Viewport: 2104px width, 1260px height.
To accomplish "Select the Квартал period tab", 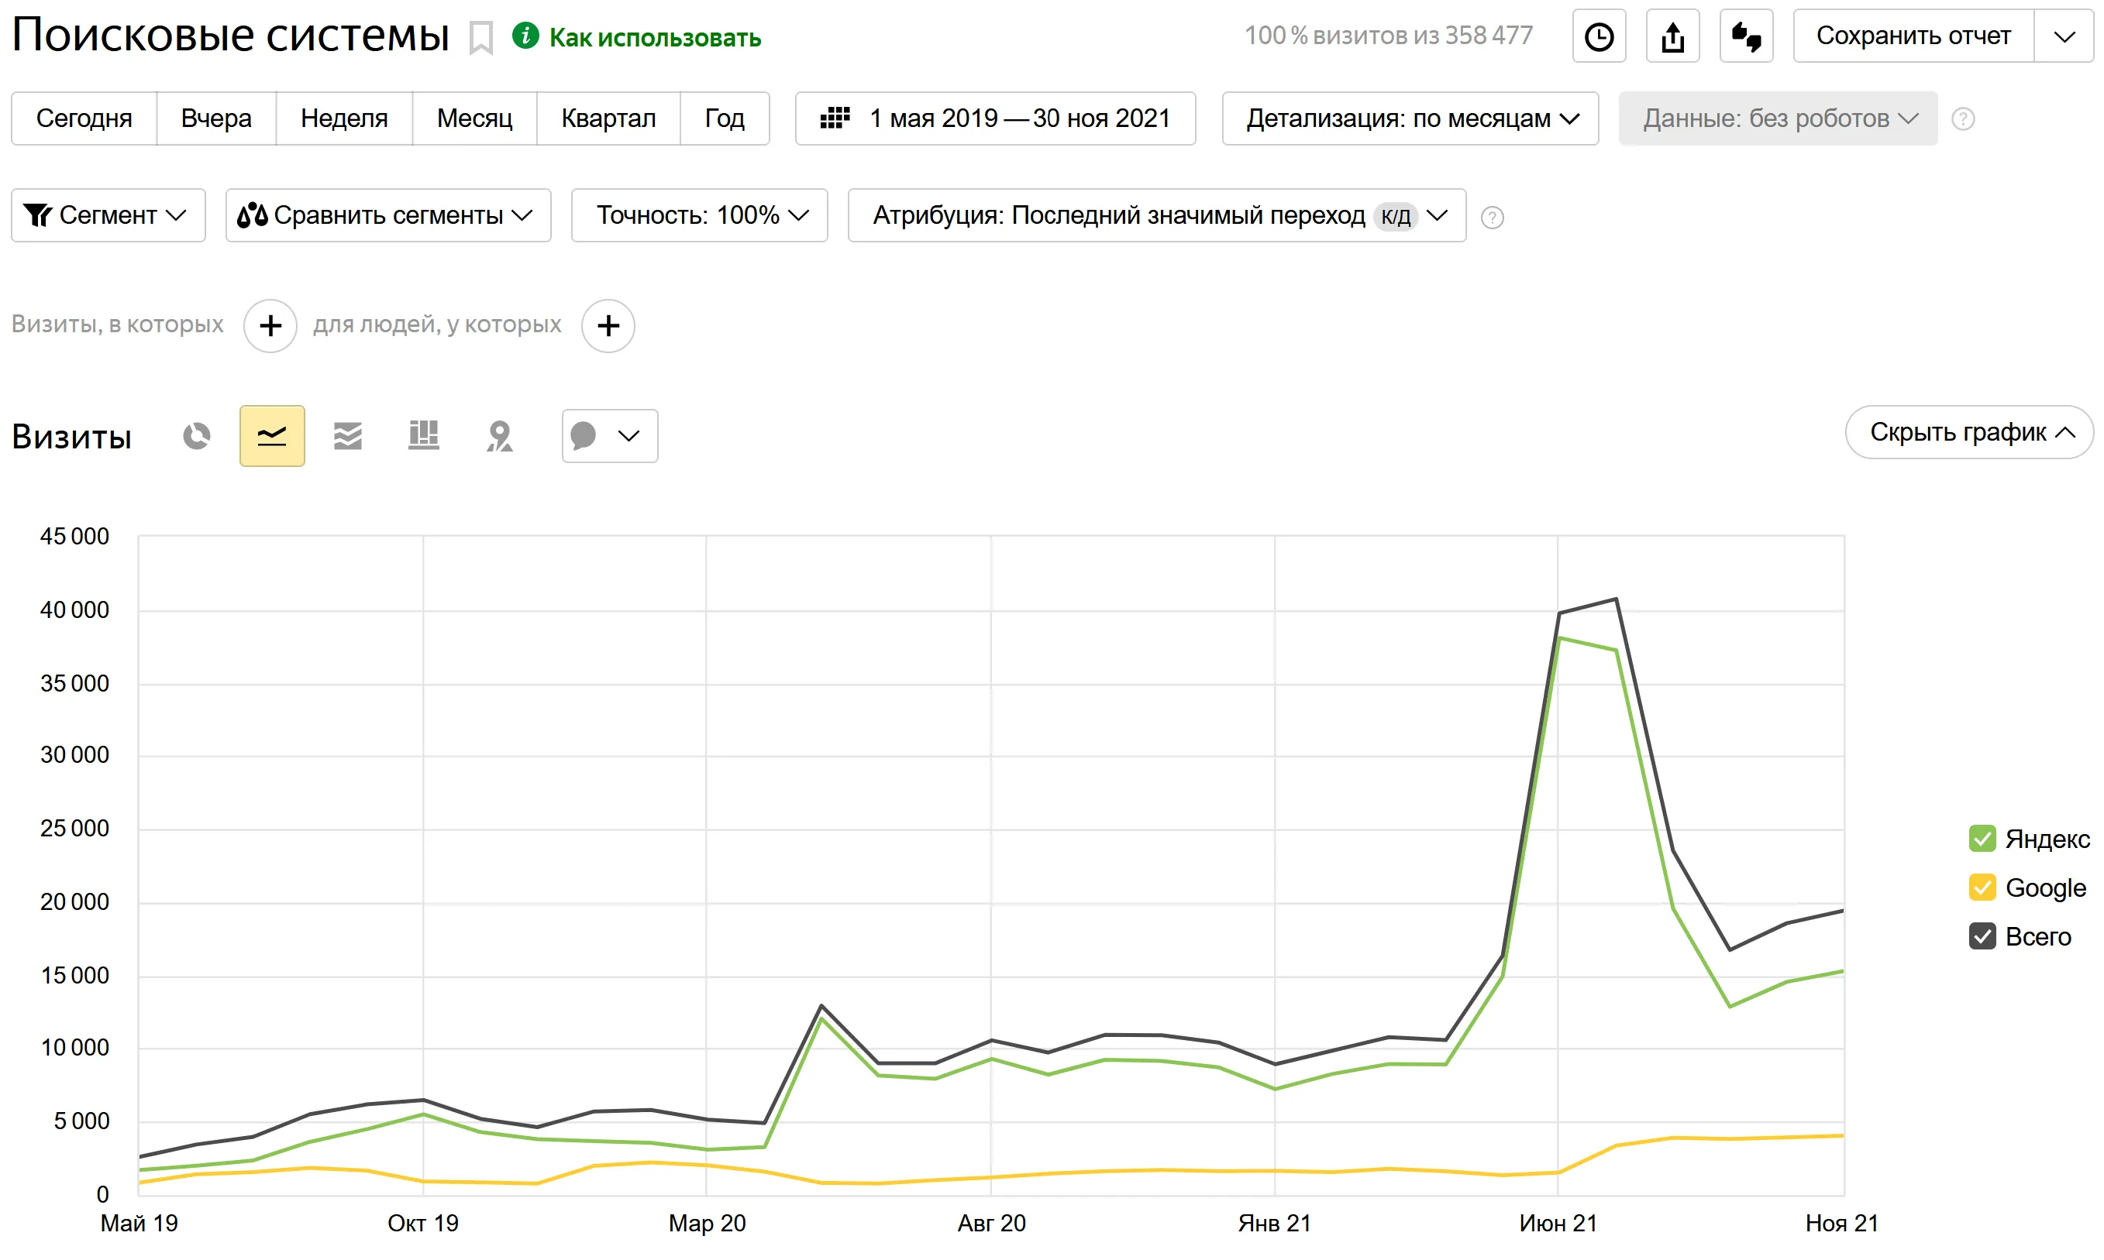I will [x=608, y=118].
